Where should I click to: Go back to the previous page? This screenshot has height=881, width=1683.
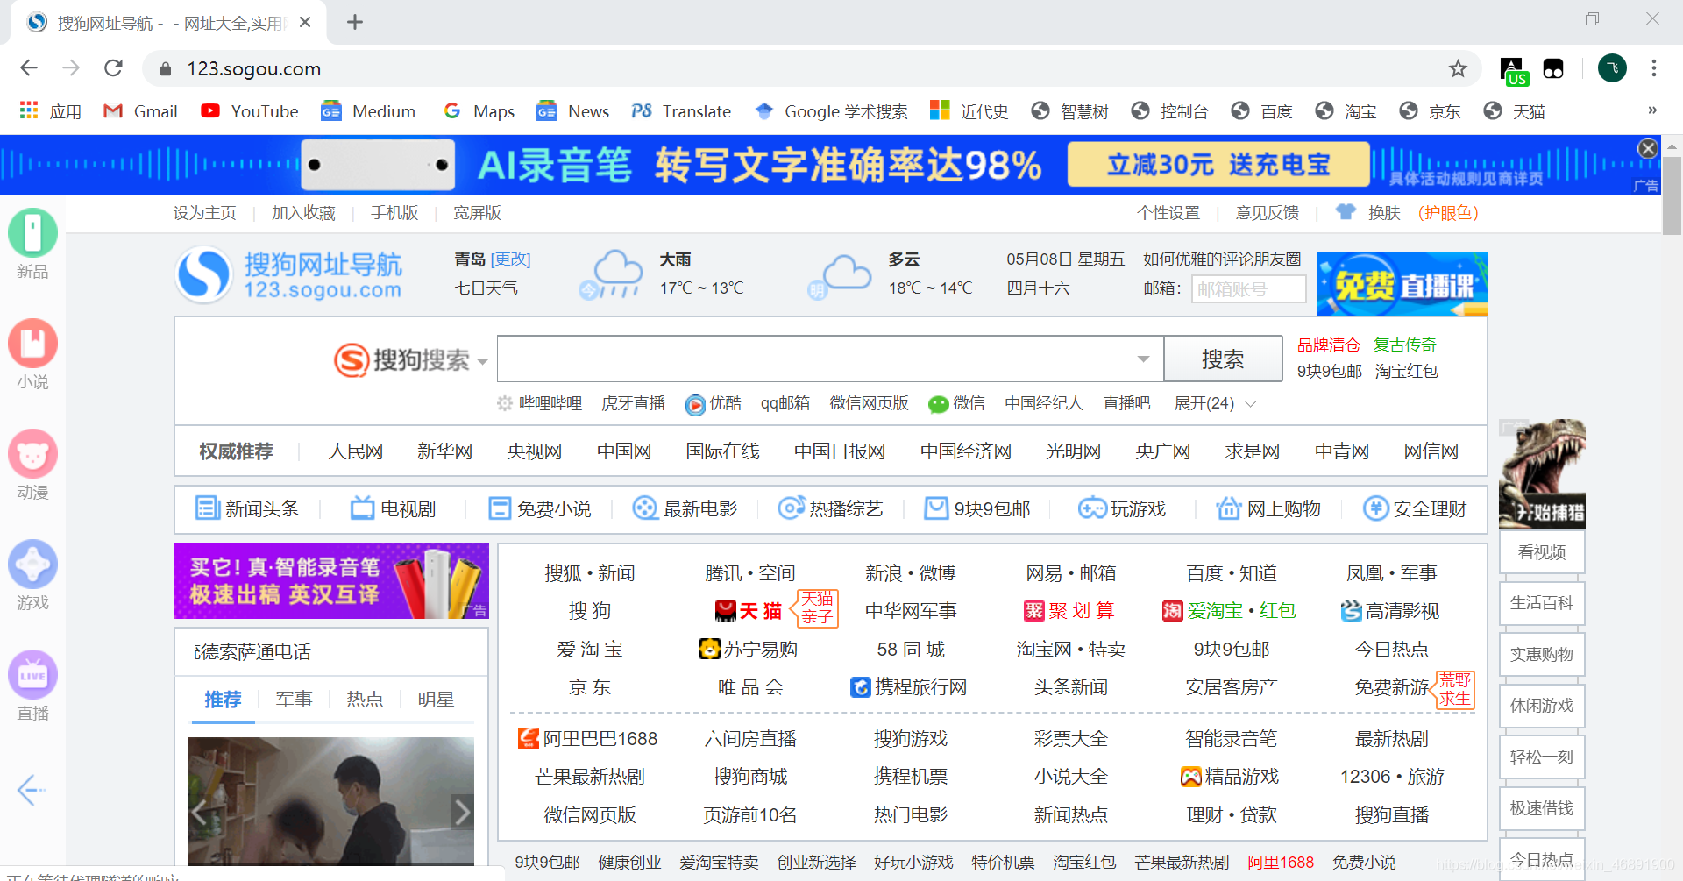click(x=29, y=68)
